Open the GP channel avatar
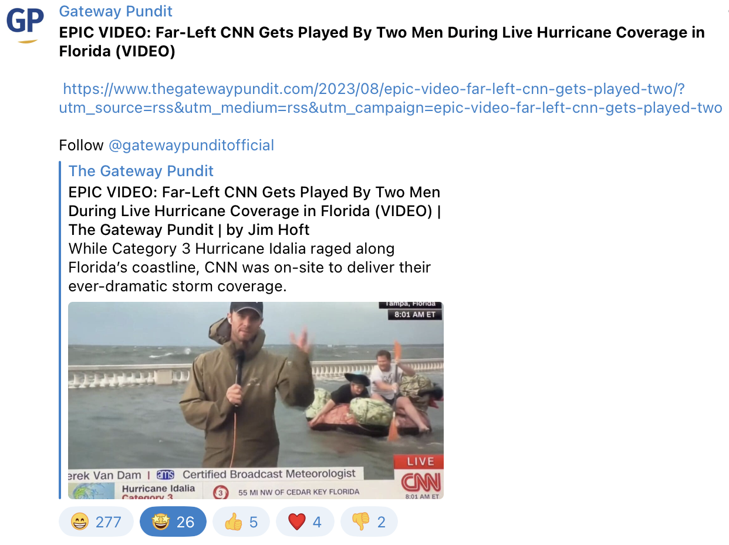Screen dimensions: 729x545 (25, 23)
